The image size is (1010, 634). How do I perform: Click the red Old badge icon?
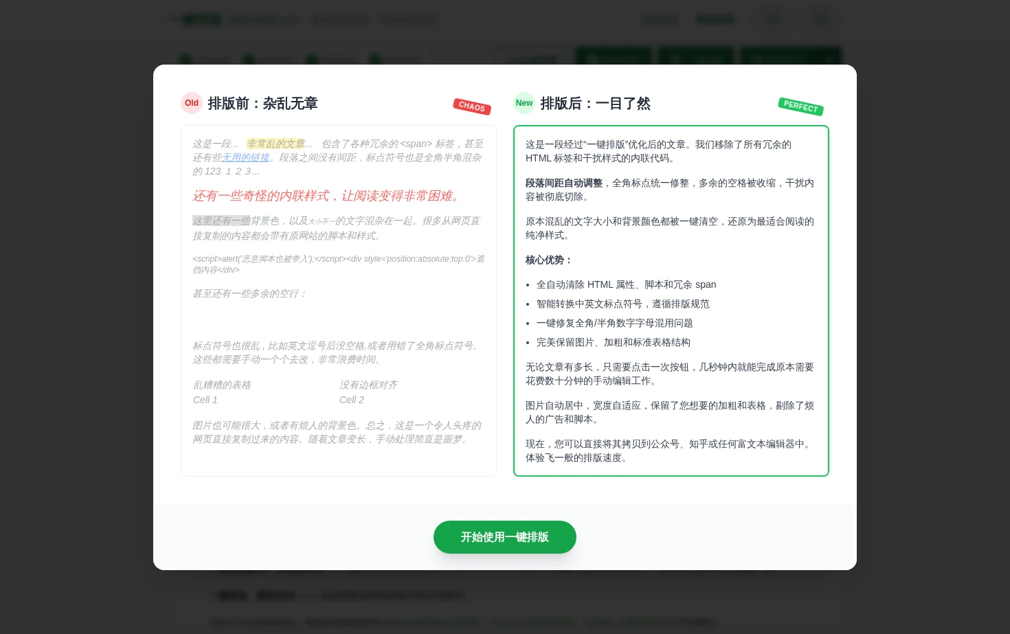[x=192, y=103]
